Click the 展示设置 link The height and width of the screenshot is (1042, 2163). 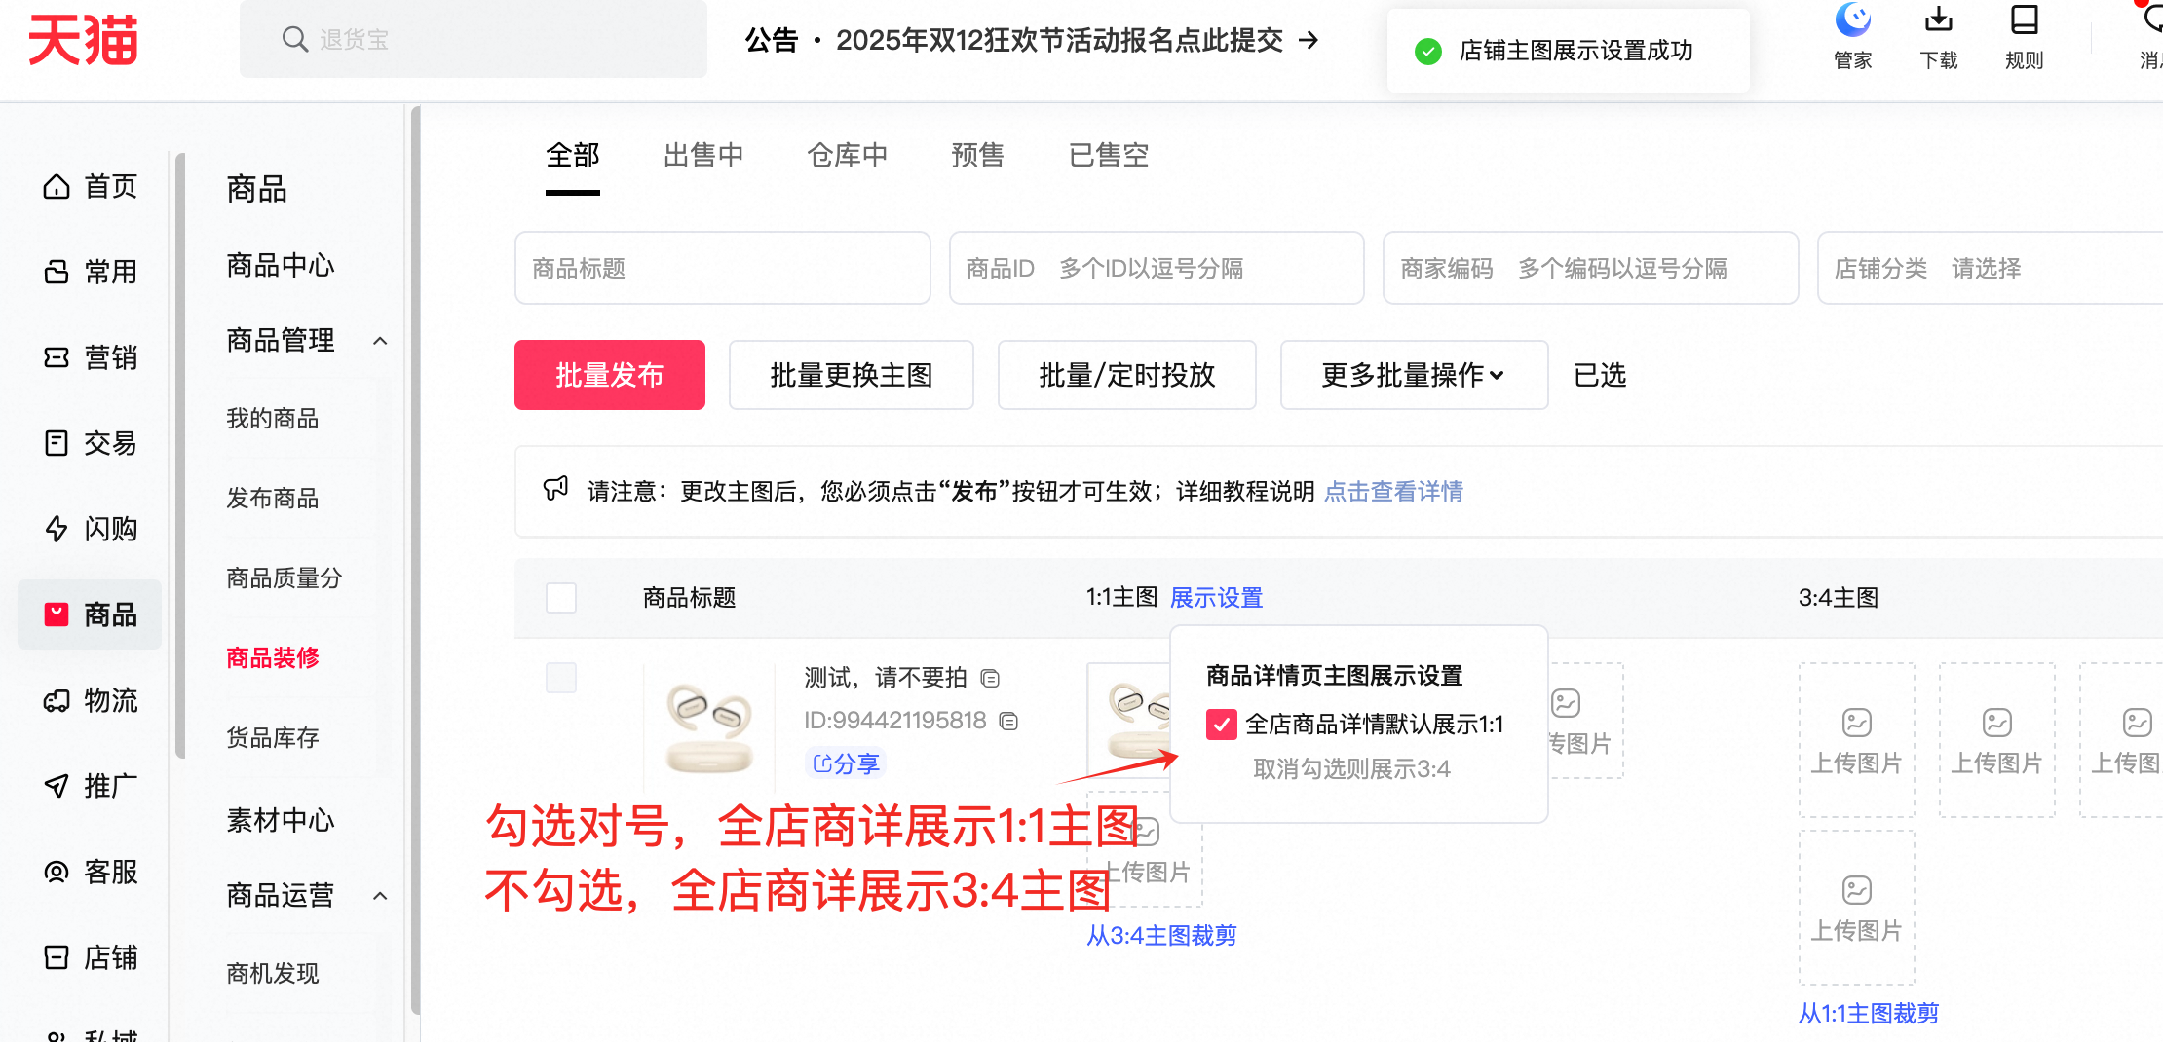(1216, 598)
